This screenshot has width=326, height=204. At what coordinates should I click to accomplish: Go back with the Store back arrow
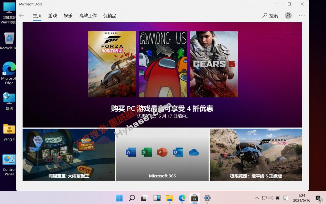(x=21, y=15)
